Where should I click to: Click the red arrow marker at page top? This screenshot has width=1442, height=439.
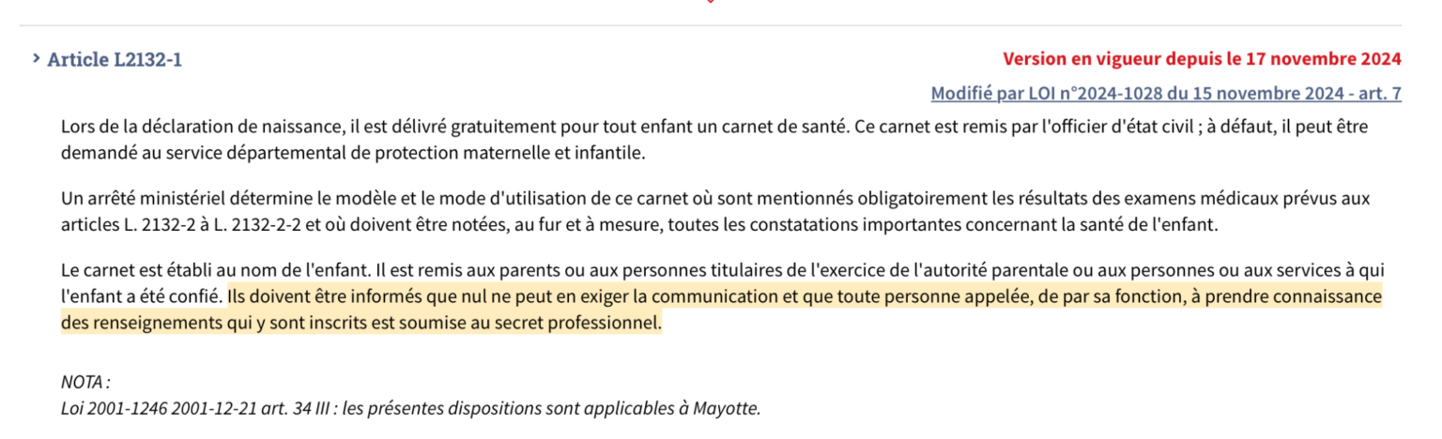pyautogui.click(x=711, y=2)
